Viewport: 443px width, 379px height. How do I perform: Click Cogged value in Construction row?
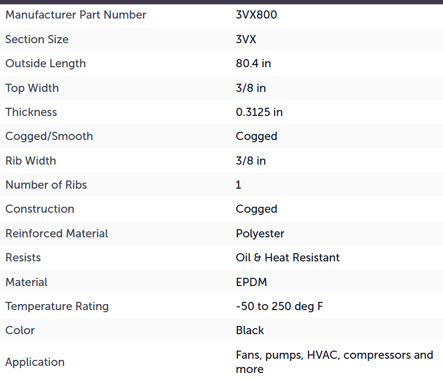coord(257,209)
